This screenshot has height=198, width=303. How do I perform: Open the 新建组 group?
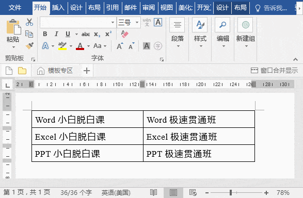245,33
